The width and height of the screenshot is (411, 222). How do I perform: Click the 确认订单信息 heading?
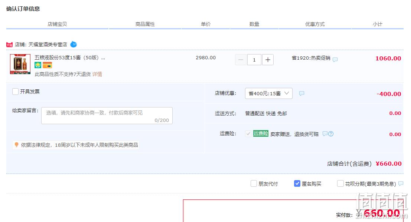[x=23, y=9]
